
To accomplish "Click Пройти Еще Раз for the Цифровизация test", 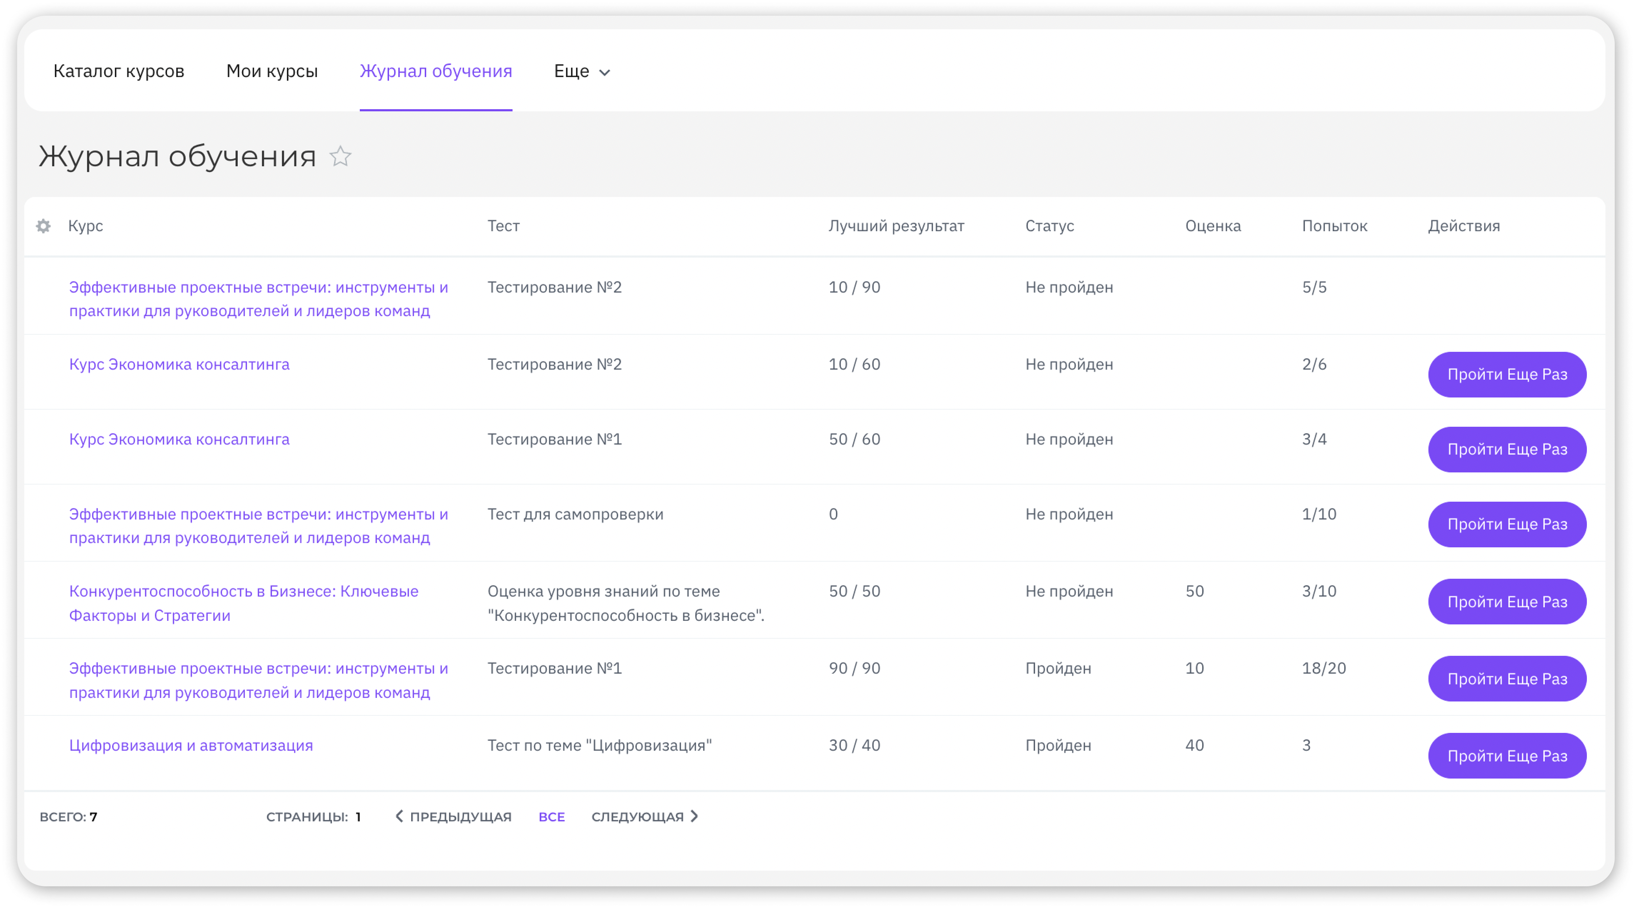I will [1507, 755].
